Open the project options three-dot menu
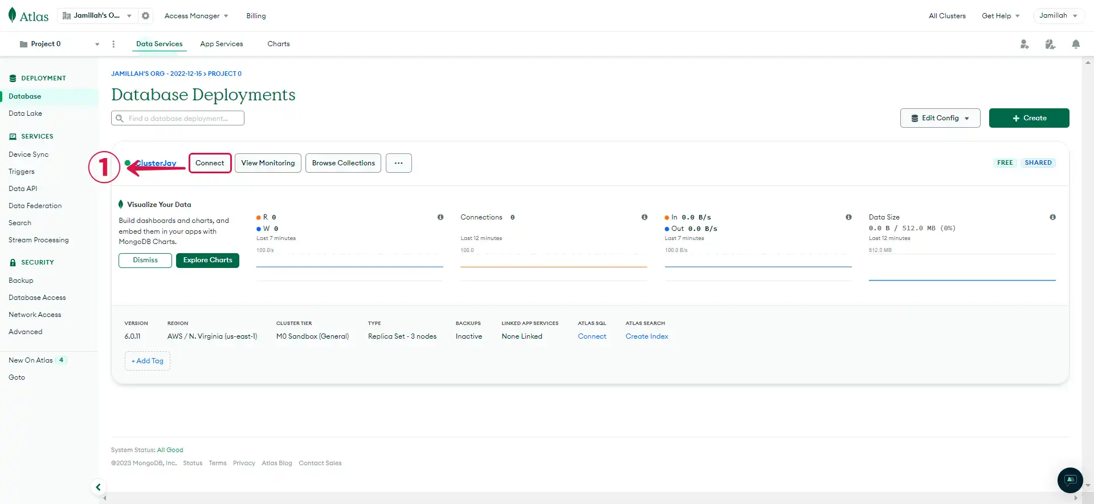The width and height of the screenshot is (1094, 504). point(113,44)
